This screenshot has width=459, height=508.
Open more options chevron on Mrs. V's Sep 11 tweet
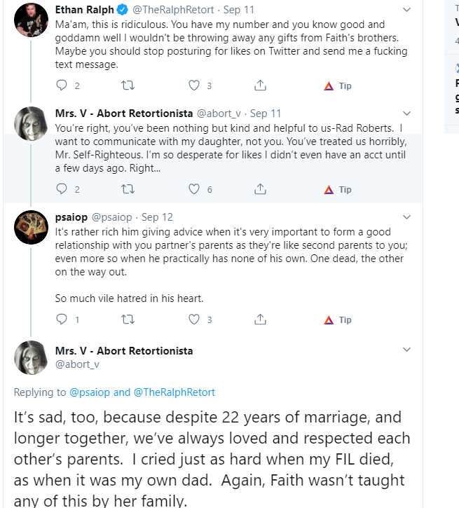click(x=406, y=114)
